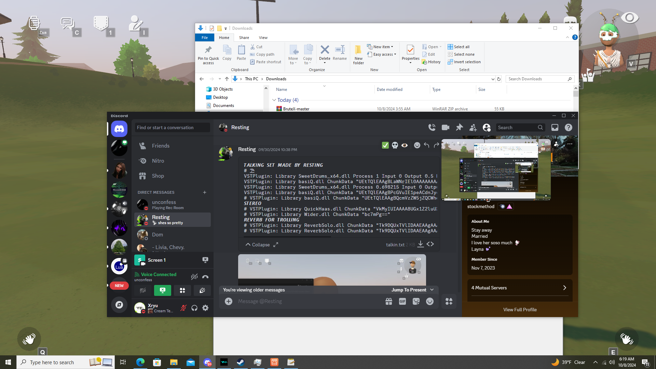Screen dimensions: 656x369
Task: Expand the 4 Mutual Servers section
Action: click(x=519, y=288)
